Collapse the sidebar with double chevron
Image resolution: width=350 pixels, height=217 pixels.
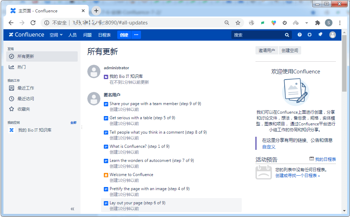72,209
